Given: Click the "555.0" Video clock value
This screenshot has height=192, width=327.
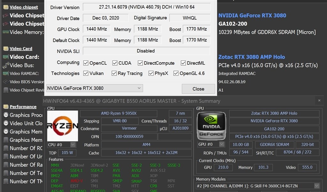Looking at the screenshot, I should click(308, 167).
